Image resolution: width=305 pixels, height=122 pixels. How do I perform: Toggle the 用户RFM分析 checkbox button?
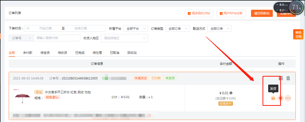(231, 13)
